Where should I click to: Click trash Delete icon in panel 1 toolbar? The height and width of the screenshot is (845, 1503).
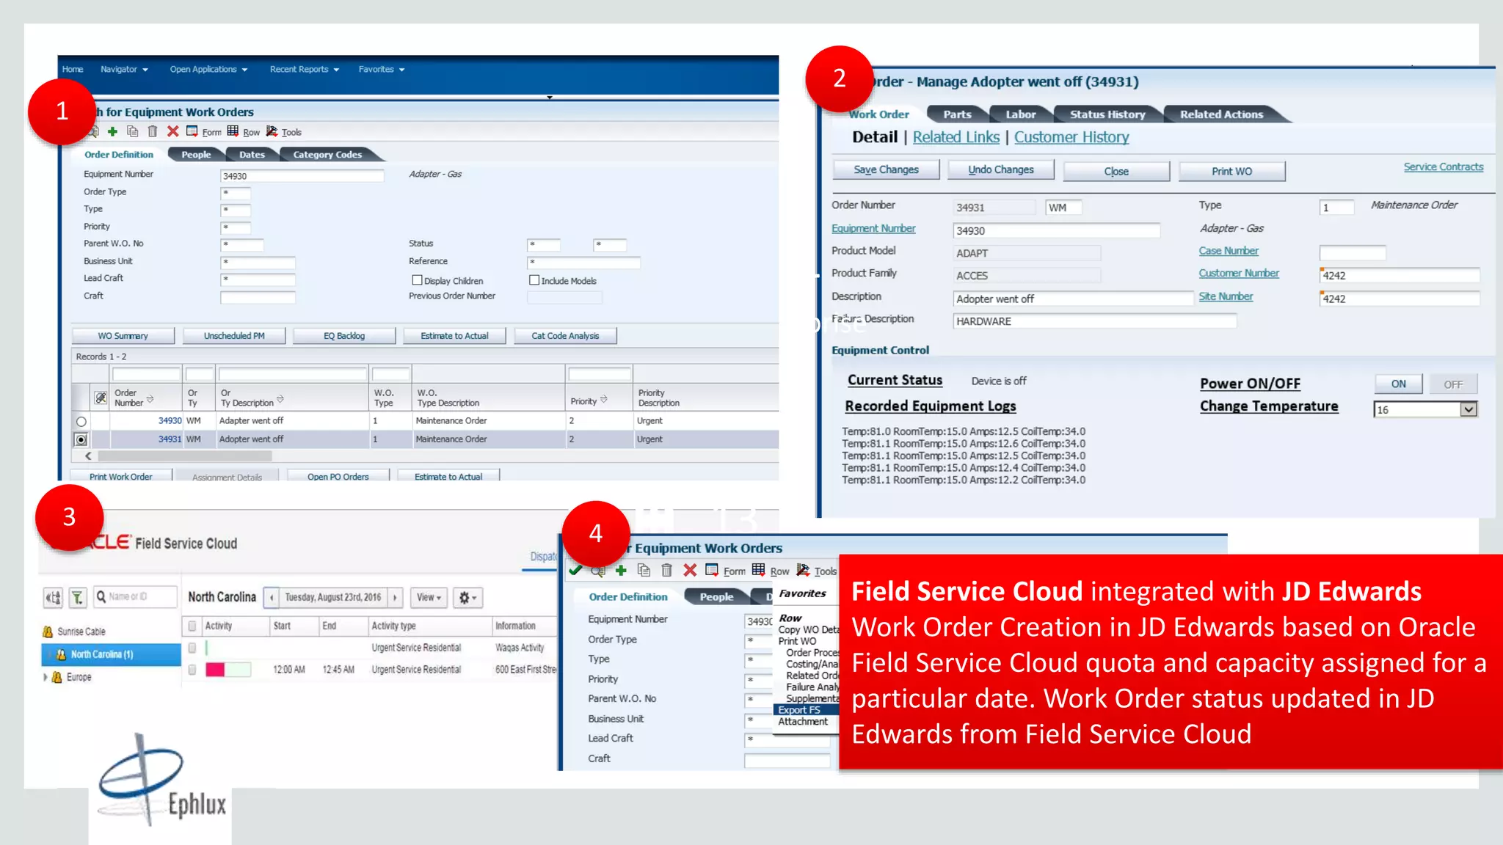click(x=153, y=131)
